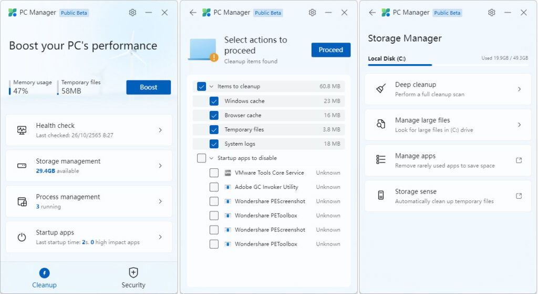538x294 pixels.
Task: Collapse the Startup apps to disable group
Action: (211, 158)
